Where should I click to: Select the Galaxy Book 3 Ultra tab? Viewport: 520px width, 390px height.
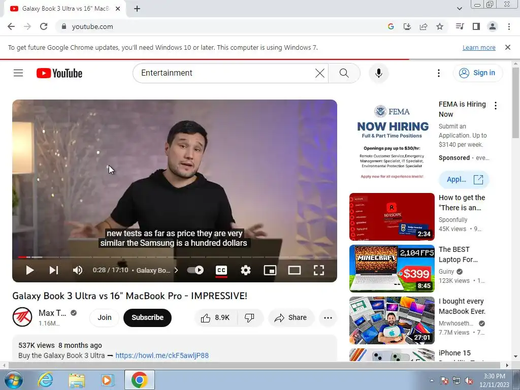pos(64,9)
